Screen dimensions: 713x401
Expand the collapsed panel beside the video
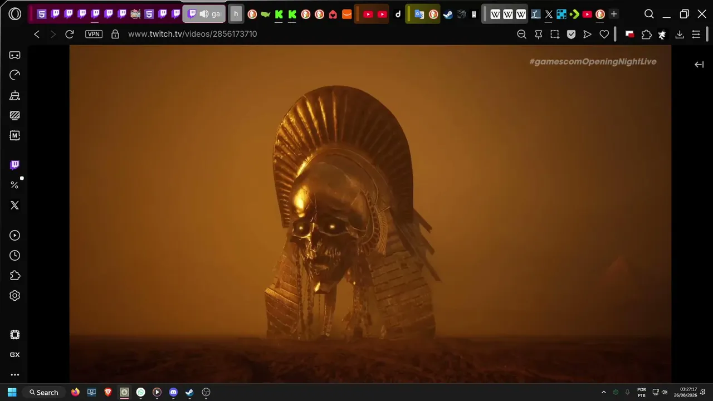(x=699, y=65)
